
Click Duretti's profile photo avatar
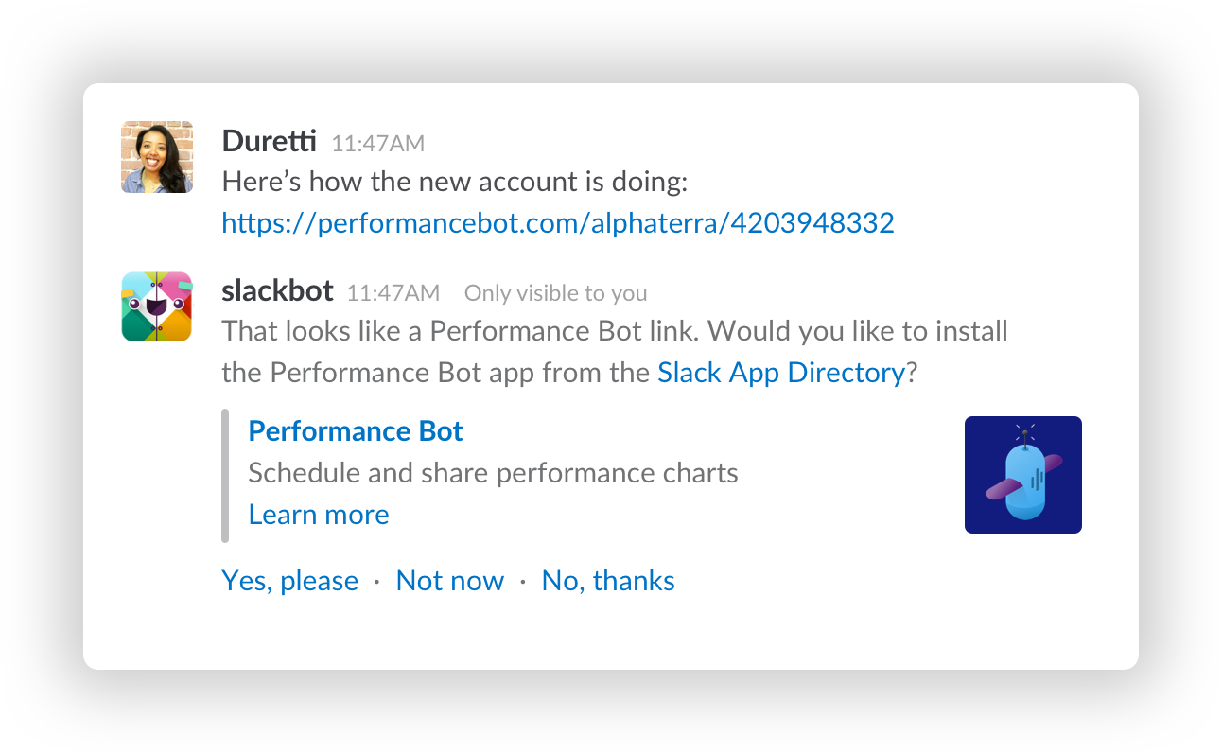pyautogui.click(x=157, y=157)
